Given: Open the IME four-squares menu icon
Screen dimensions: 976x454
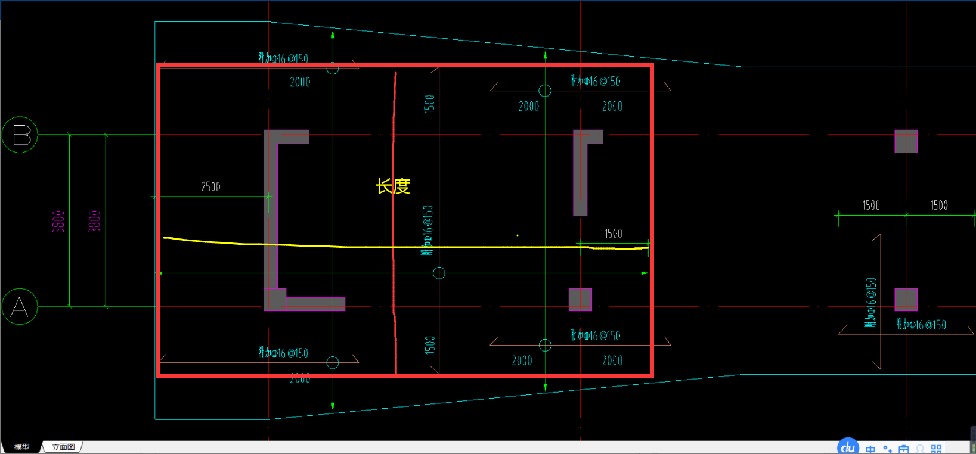Looking at the screenshot, I should [x=937, y=449].
